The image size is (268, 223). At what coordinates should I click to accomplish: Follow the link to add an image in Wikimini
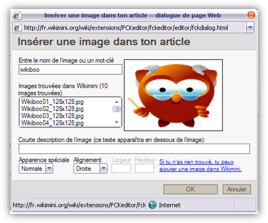point(200,165)
